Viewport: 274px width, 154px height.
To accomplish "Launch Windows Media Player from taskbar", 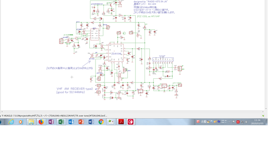I will 21,122.
